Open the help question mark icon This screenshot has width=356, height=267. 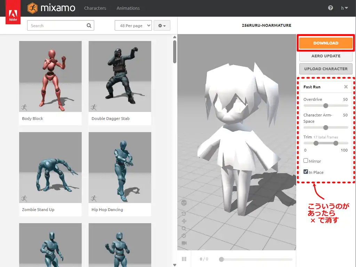[330, 8]
